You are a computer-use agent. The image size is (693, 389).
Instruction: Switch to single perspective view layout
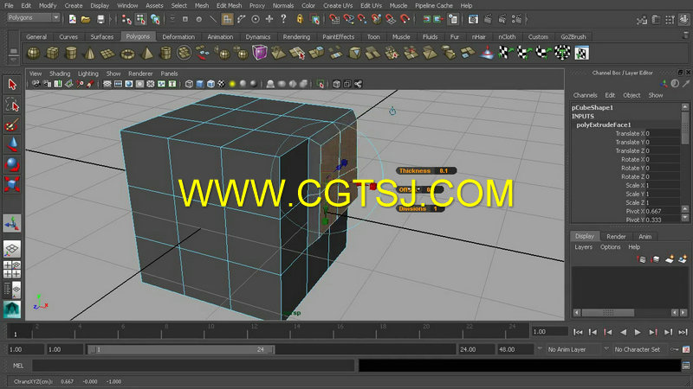12,249
